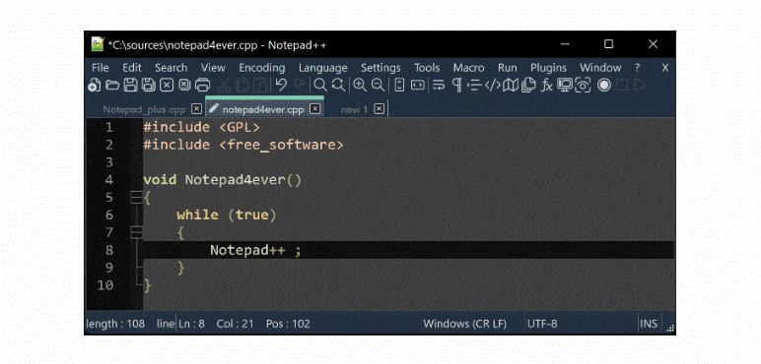Click the Save file icon
Screen dimensions: 761x364
coord(130,86)
